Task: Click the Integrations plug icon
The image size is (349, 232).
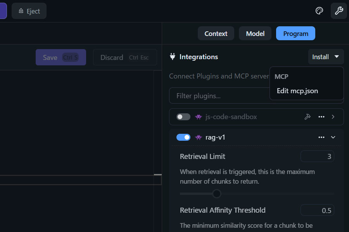Action: (x=173, y=57)
